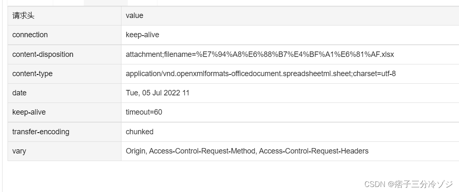This screenshot has width=459, height=192.
Task: Click the spreadsheetml.sheet content type value
Action: pos(260,74)
